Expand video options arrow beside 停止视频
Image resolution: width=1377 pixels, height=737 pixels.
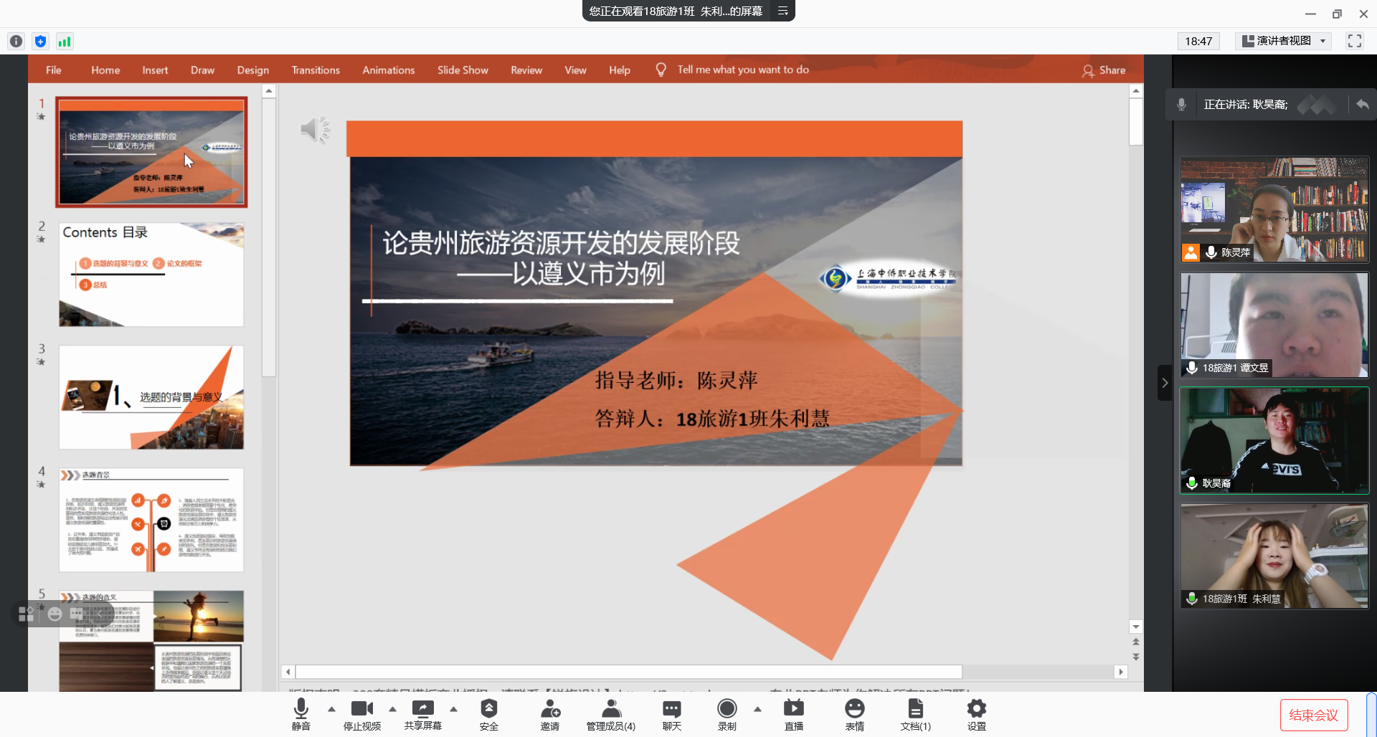[x=392, y=709]
